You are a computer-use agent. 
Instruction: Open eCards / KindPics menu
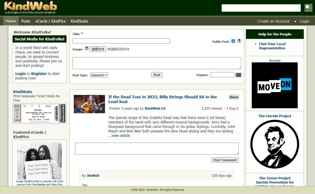(51, 21)
